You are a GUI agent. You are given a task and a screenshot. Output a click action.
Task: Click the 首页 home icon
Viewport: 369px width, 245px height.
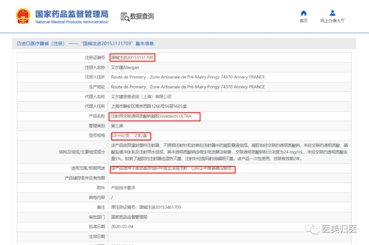point(303,13)
